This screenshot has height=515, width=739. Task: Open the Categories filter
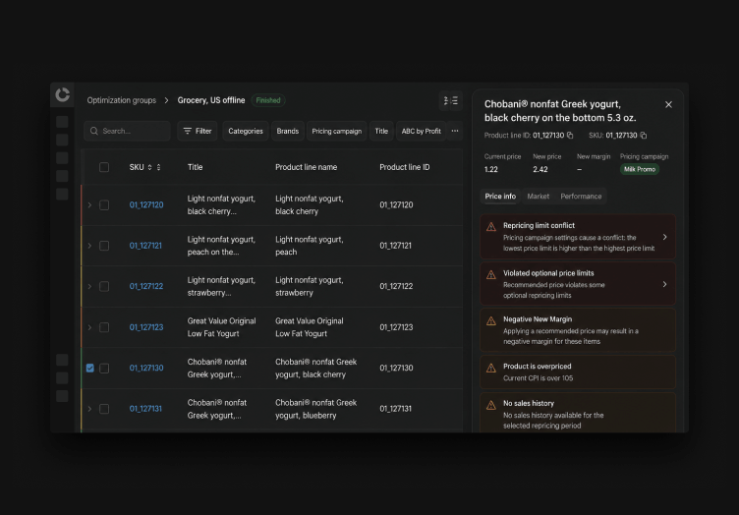click(x=246, y=131)
